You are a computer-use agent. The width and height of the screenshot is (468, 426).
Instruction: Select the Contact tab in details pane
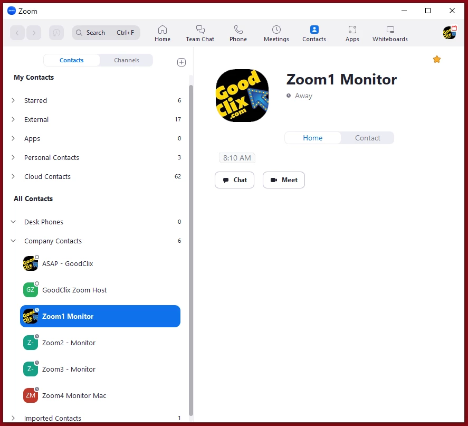367,138
